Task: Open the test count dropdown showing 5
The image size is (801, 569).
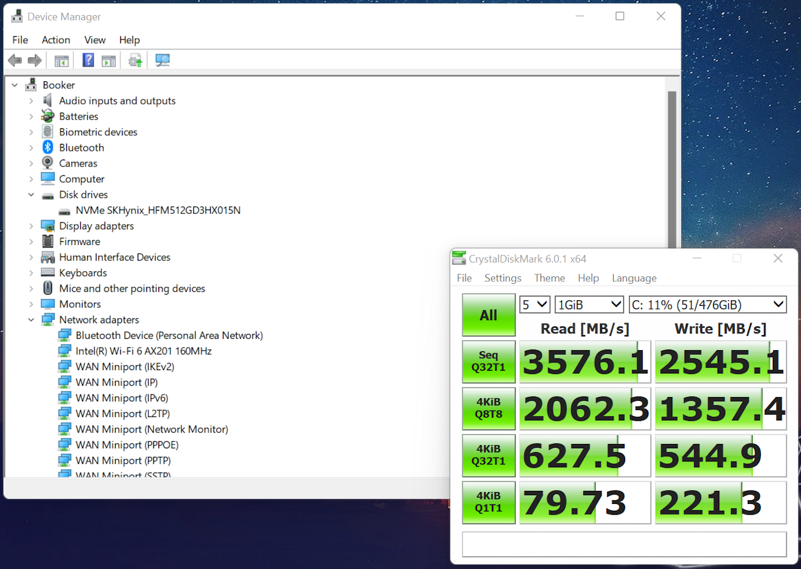Action: [535, 305]
